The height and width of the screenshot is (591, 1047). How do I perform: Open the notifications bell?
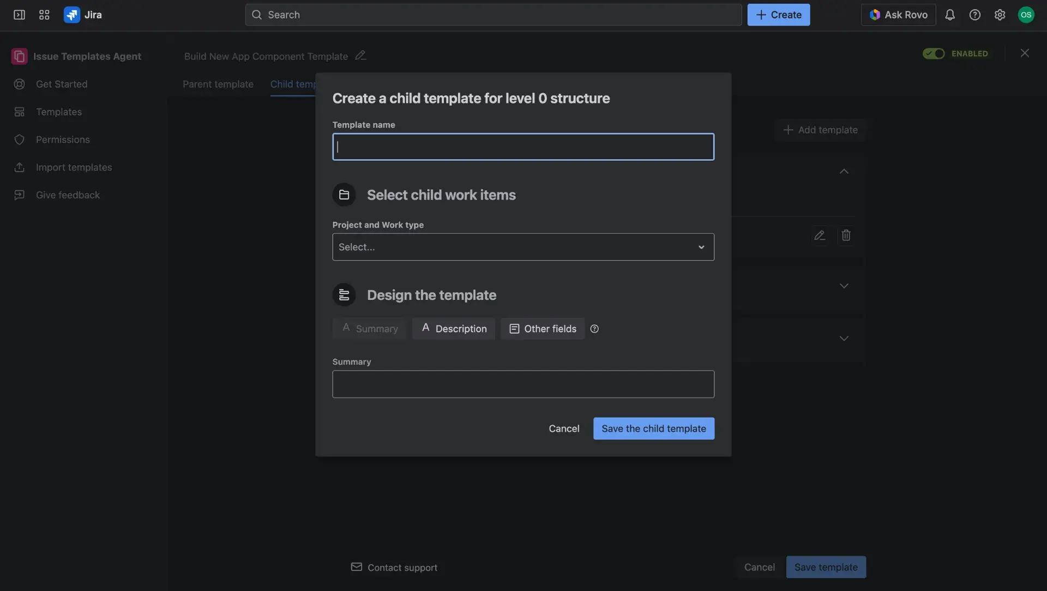950,15
